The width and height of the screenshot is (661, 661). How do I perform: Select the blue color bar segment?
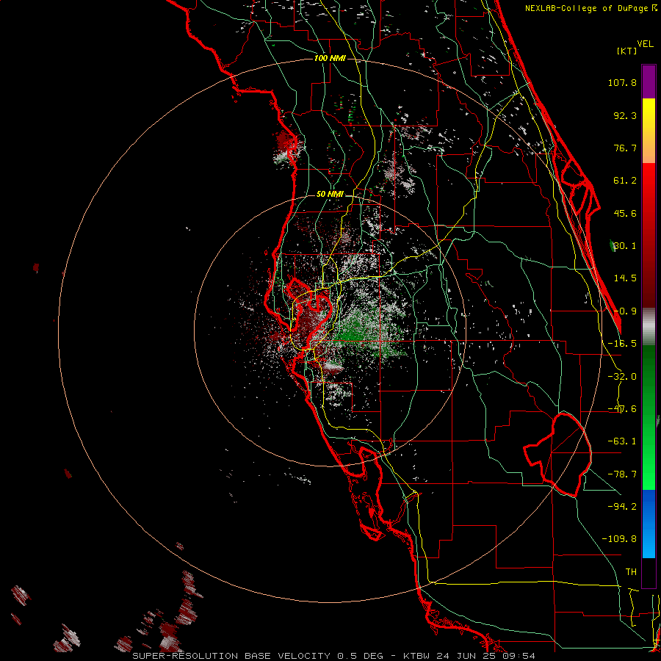click(649, 524)
